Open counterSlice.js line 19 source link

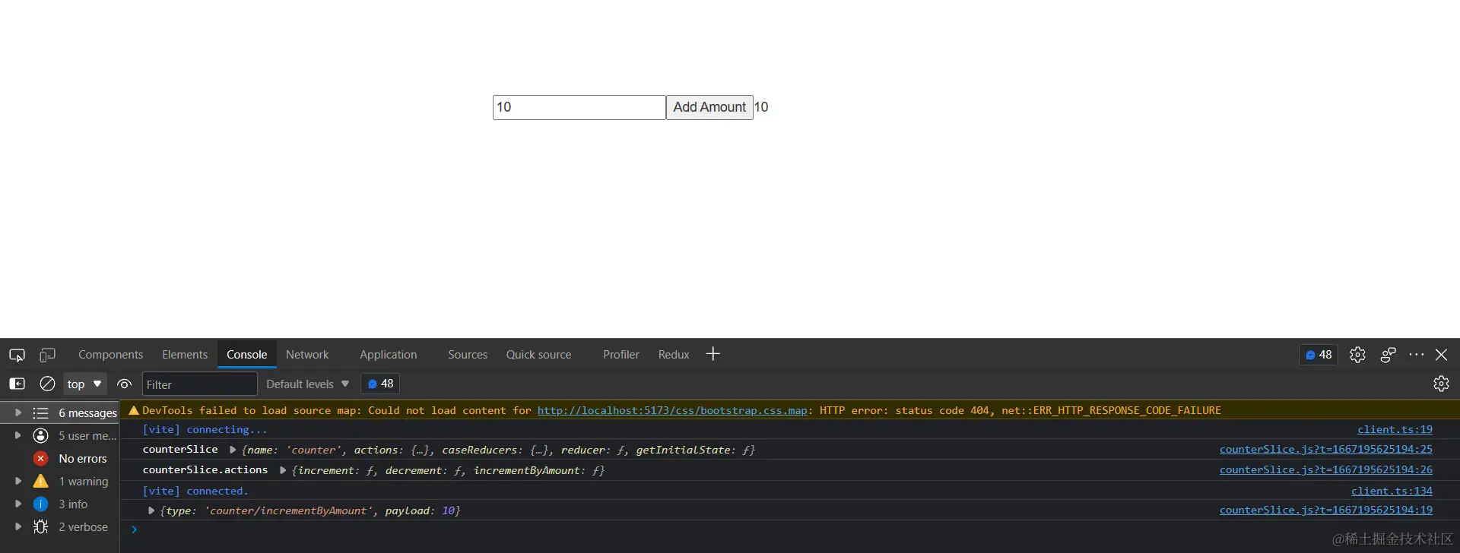click(1326, 510)
